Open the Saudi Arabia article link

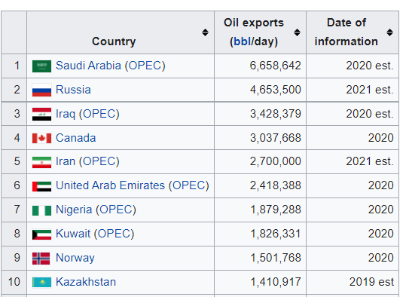88,66
